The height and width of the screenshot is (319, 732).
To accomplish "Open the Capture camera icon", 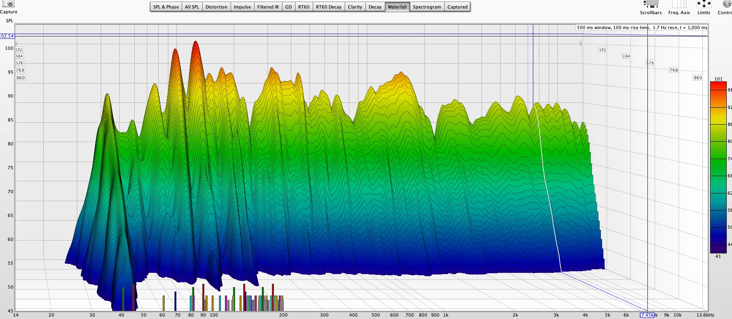I will point(8,4).
